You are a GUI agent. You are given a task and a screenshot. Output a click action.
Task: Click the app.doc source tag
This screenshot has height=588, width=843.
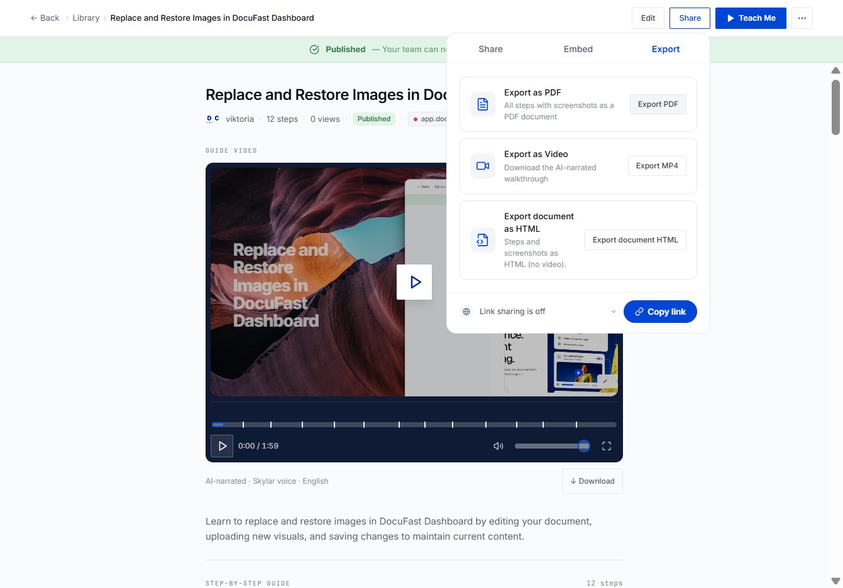click(428, 119)
